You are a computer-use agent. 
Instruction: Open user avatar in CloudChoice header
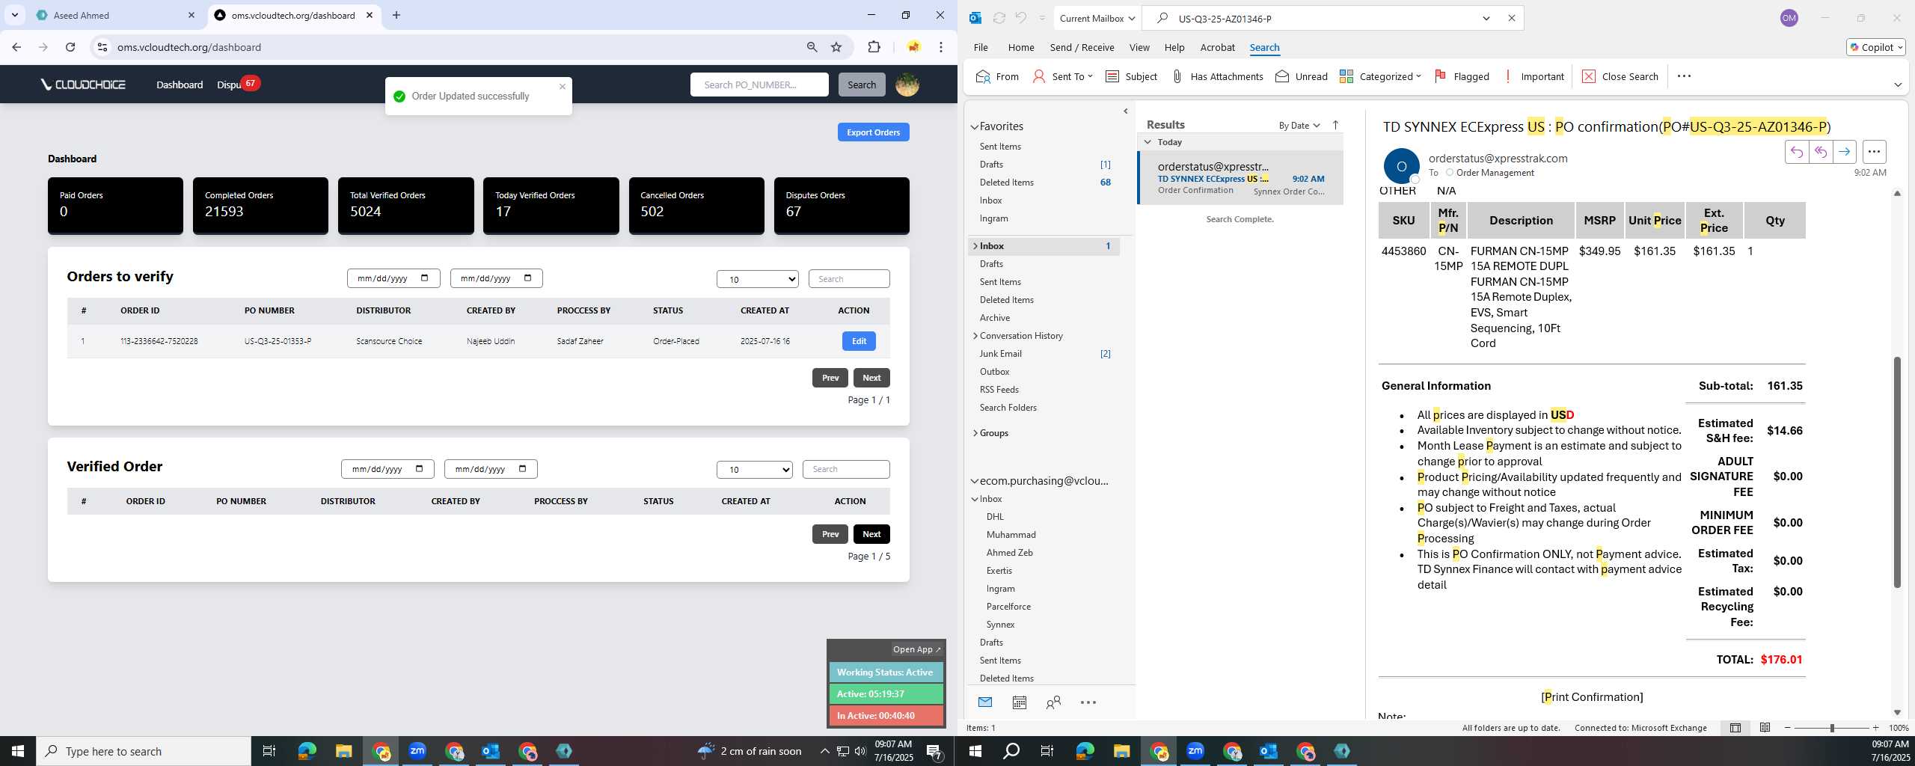907,85
